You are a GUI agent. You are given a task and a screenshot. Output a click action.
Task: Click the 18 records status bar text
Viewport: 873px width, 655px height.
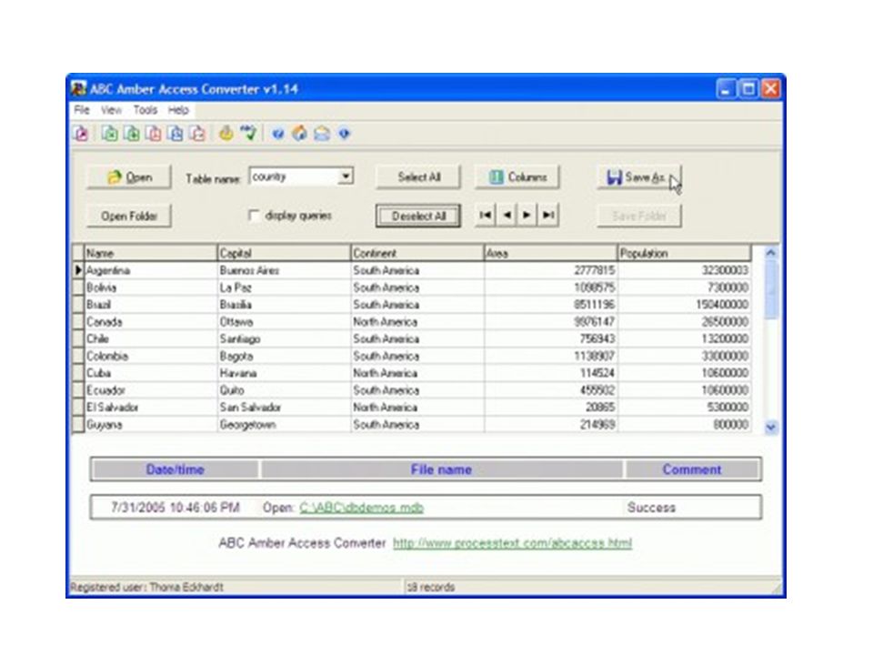coord(431,587)
